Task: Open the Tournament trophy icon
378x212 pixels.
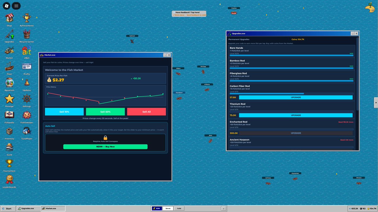Action: pyautogui.click(x=9, y=163)
